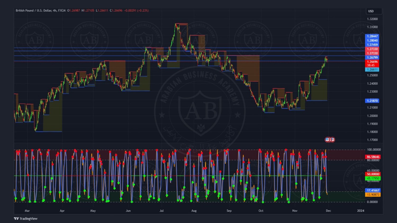The height and width of the screenshot is (223, 397).
Task: Click the 1.18000 price axis label
Action: tap(372, 132)
